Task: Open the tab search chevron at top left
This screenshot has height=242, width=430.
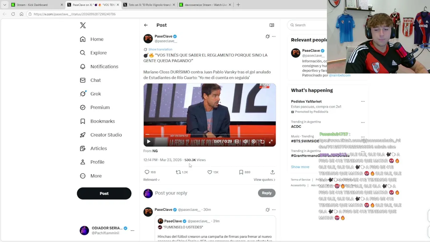Action: [x=4, y=5]
